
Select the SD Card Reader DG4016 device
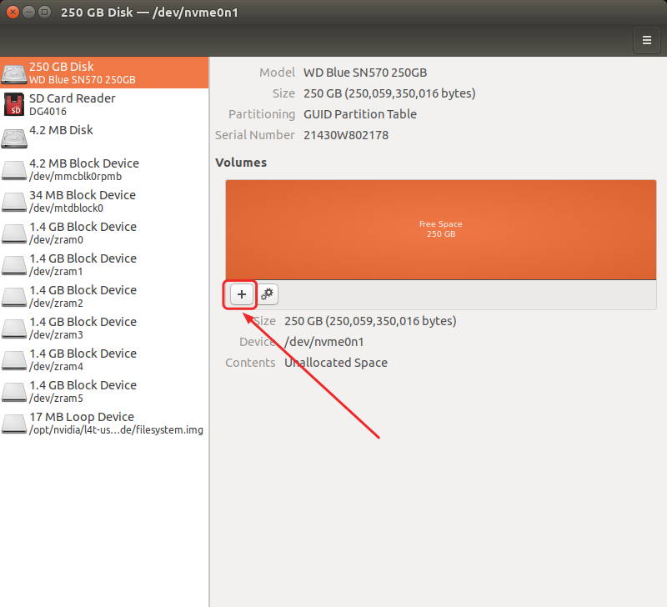(x=104, y=104)
